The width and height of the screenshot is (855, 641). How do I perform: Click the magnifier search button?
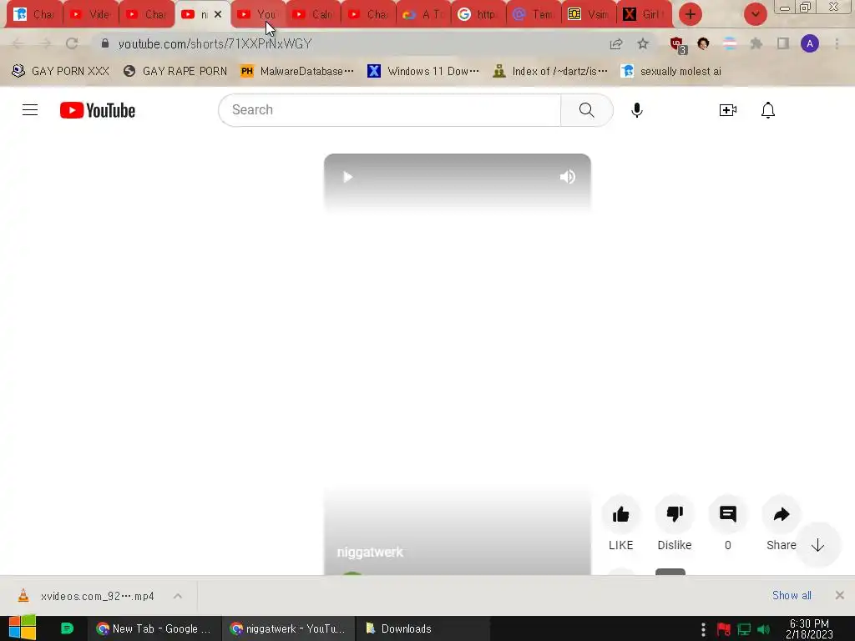(x=587, y=110)
